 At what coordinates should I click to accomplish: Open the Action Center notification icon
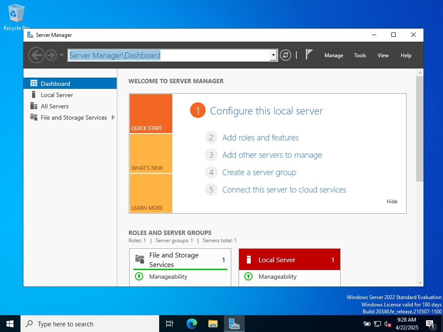(430, 324)
